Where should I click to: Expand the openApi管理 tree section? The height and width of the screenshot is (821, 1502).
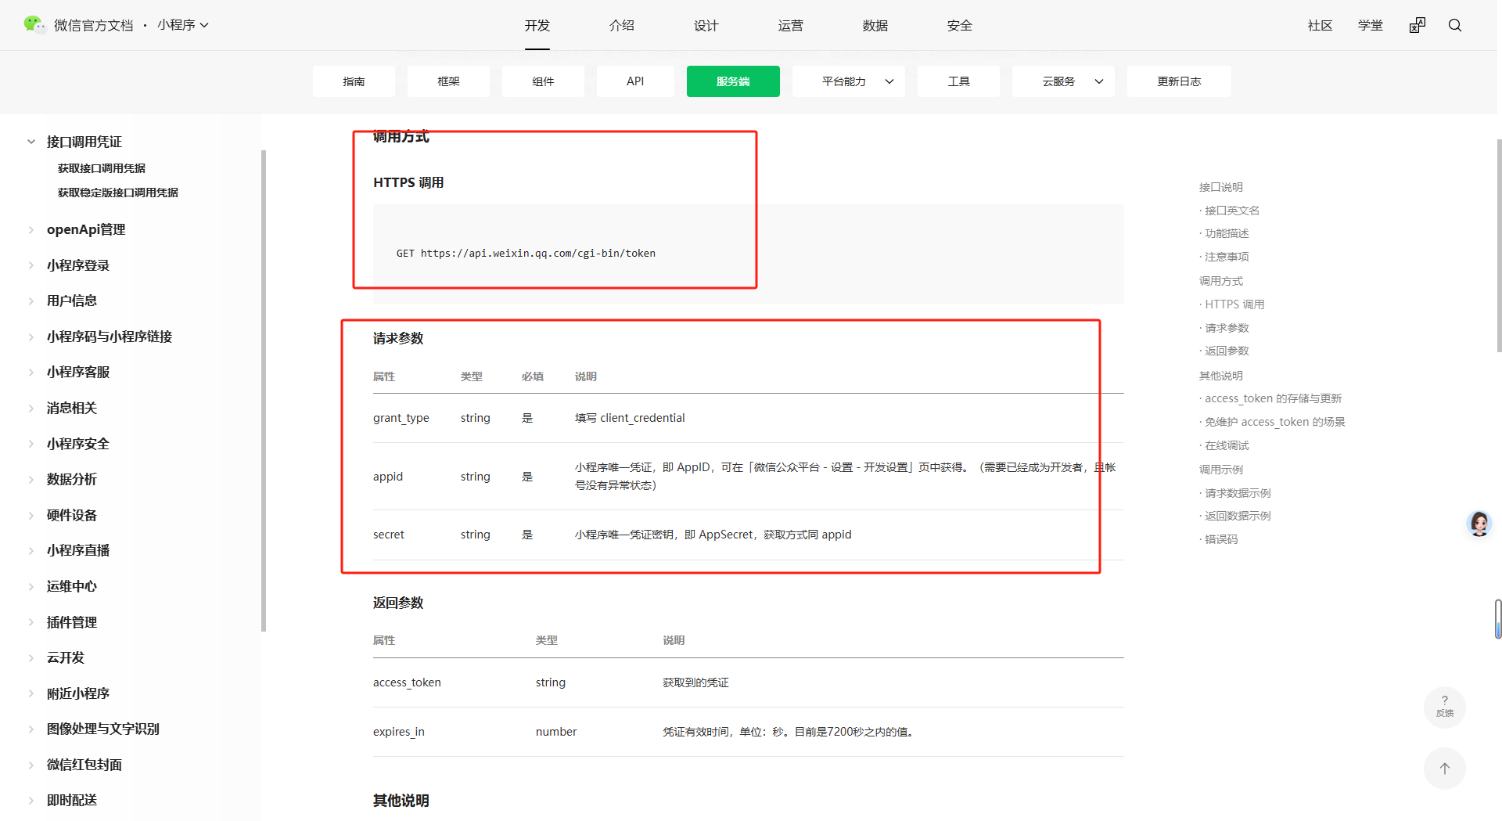coord(31,229)
